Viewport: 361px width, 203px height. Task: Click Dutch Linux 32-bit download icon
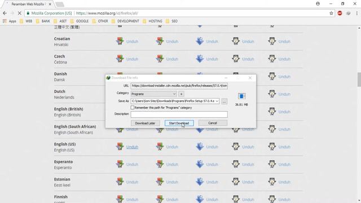coord(272,94)
